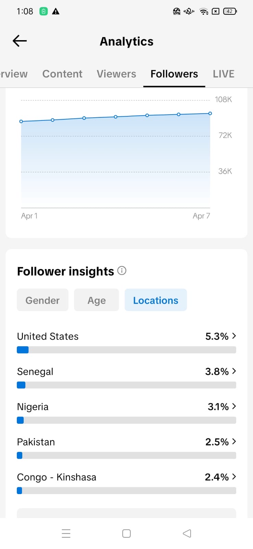253x549 pixels.
Task: Open the LIVE analytics tab
Action: point(224,74)
